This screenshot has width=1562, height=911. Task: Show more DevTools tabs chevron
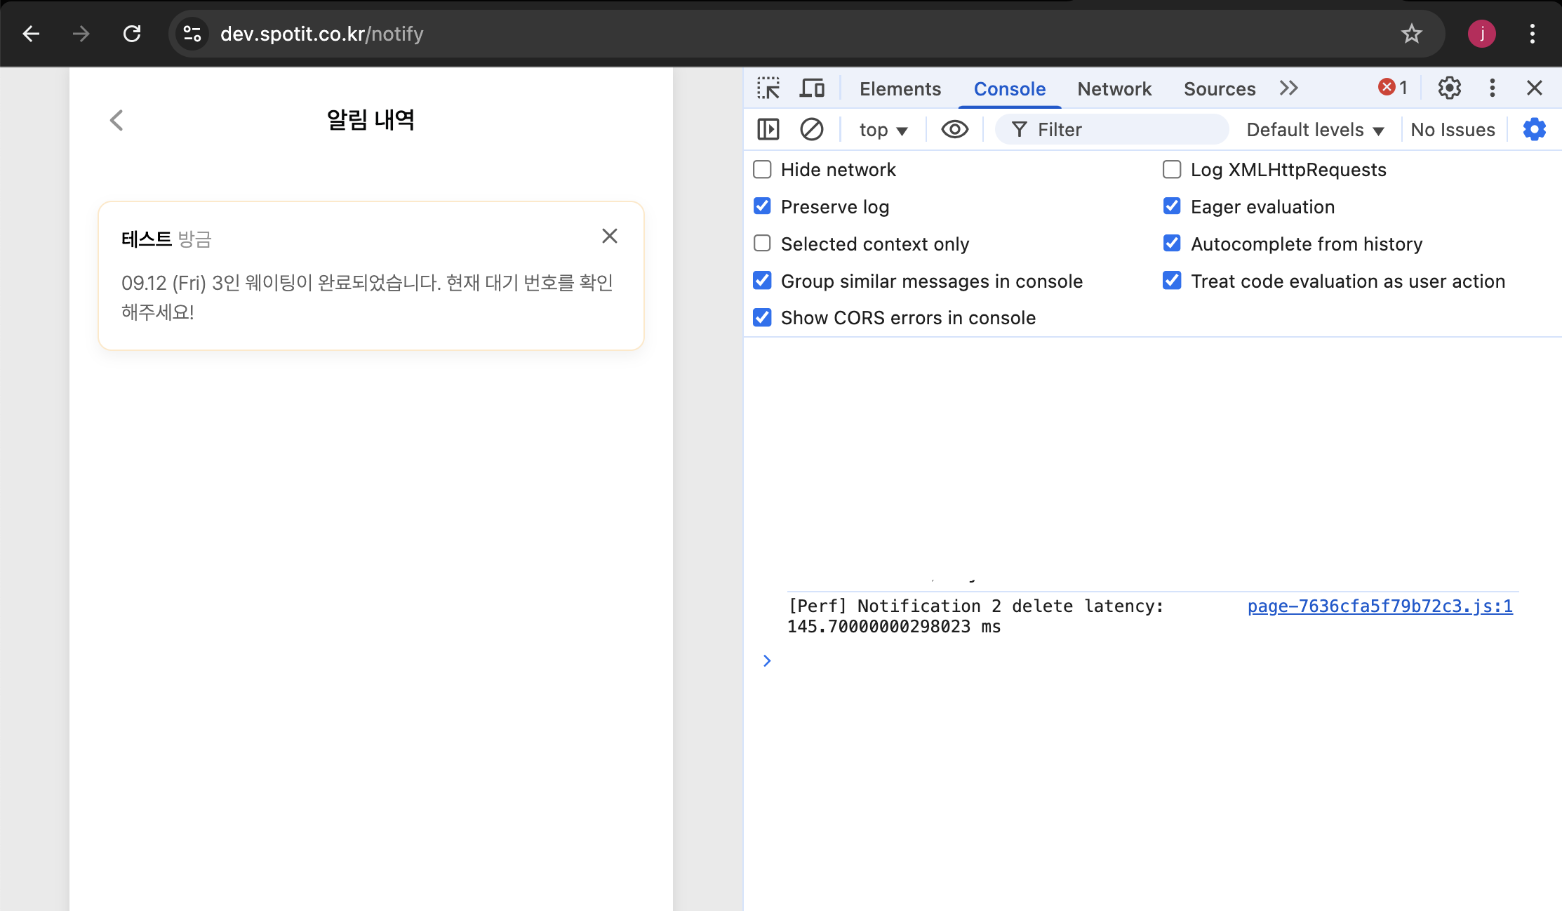(x=1288, y=88)
